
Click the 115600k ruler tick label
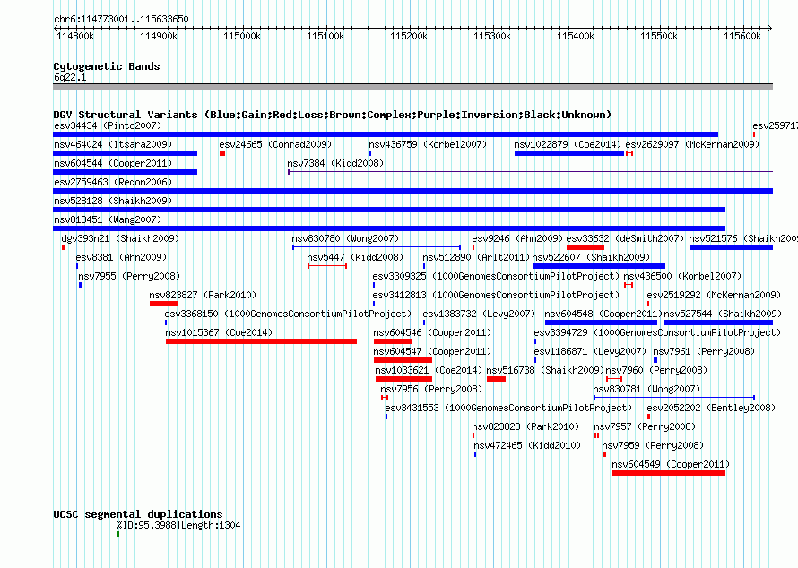[x=742, y=36]
